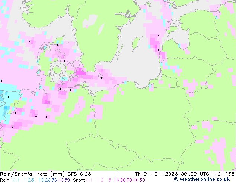Pick the Rain 40 legend value
236x183 pixels.
pos(61,180)
